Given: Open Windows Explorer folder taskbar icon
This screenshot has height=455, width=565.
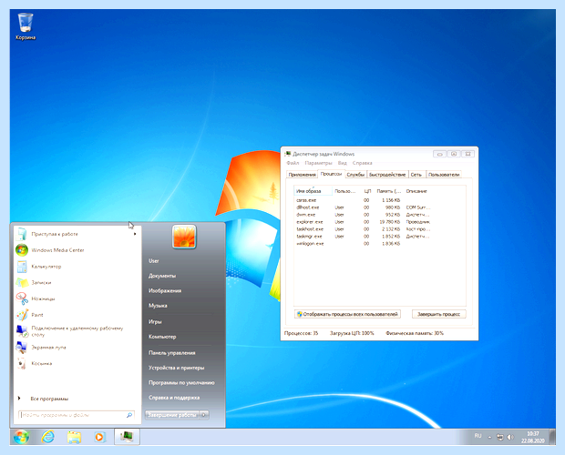Looking at the screenshot, I should click(74, 437).
